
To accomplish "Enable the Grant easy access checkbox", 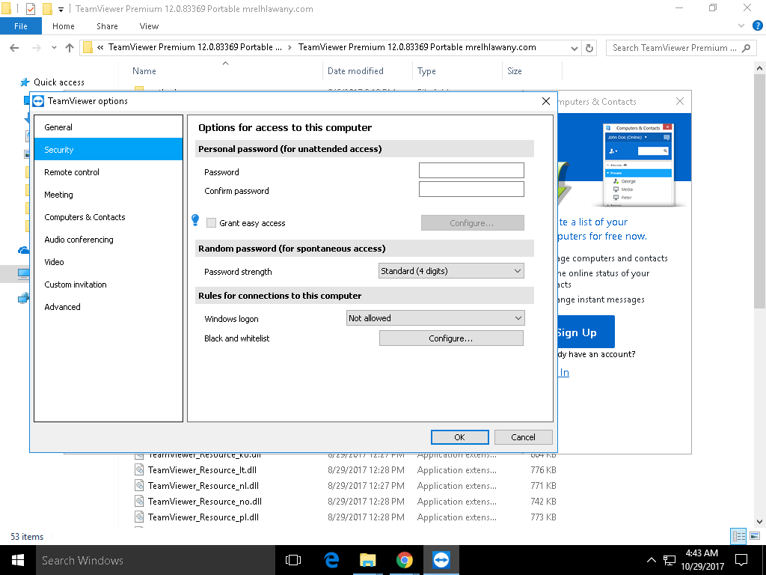I will pos(212,223).
